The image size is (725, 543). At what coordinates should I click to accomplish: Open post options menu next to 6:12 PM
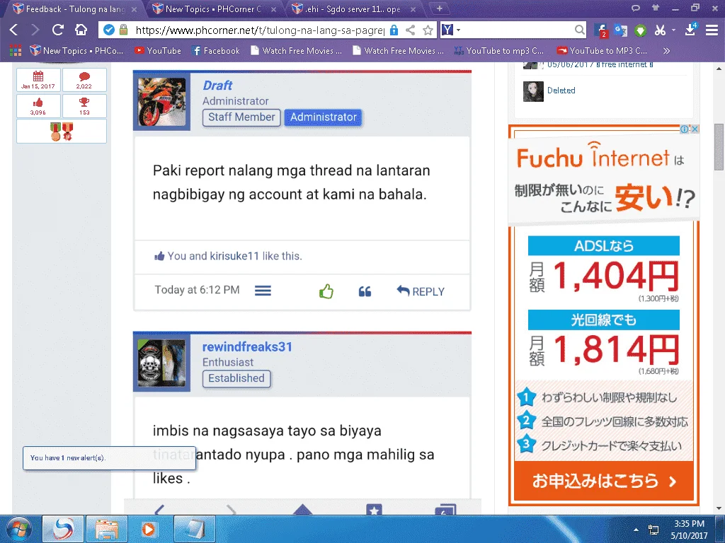(x=263, y=291)
